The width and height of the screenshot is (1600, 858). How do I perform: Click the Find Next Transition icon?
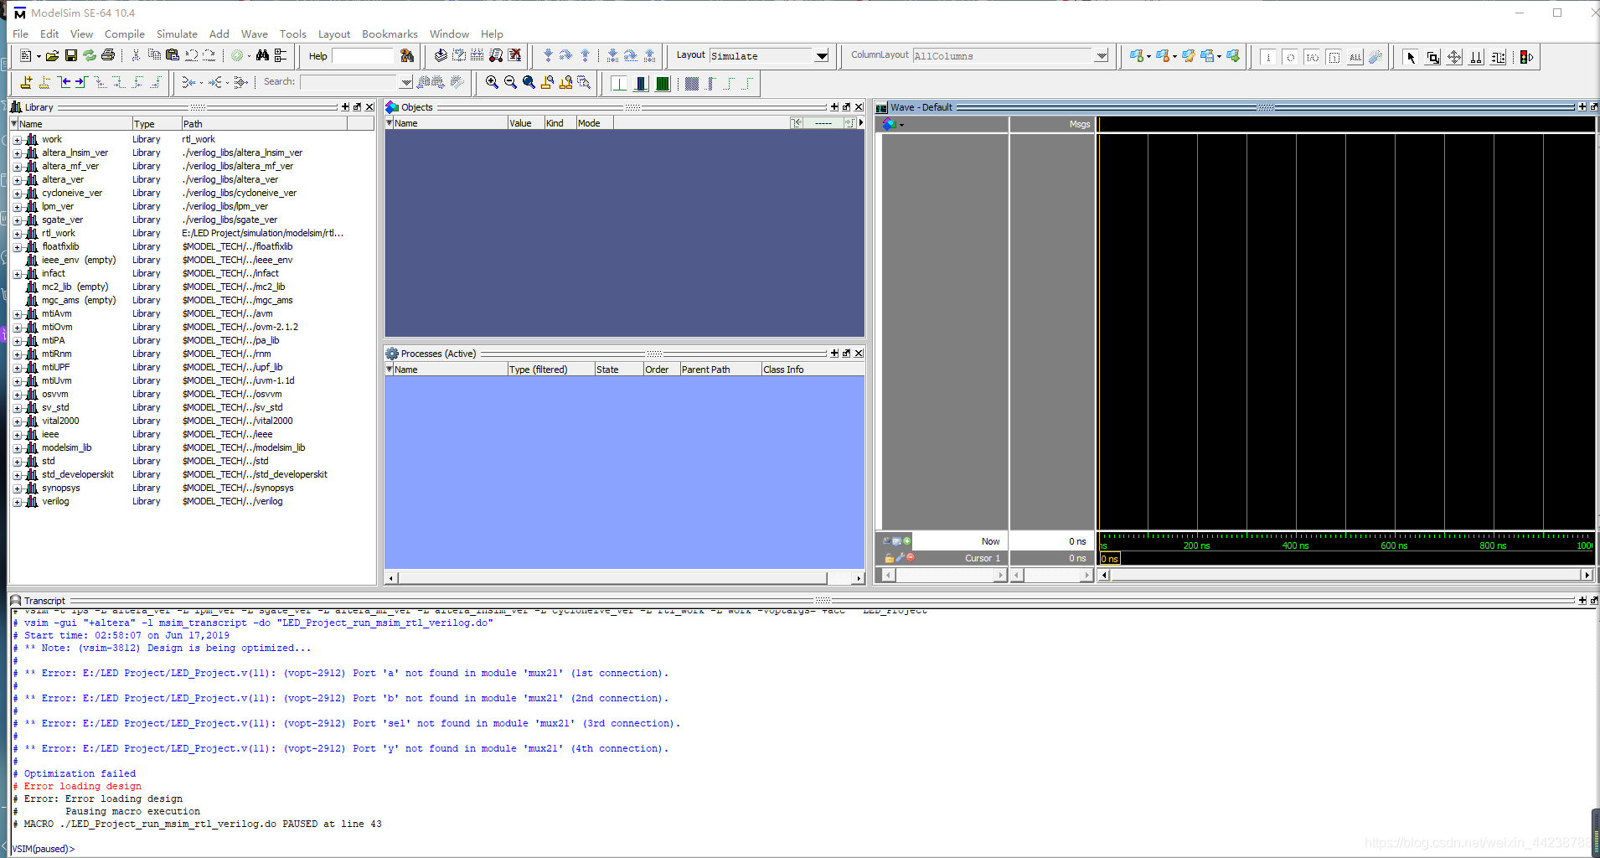coord(81,82)
